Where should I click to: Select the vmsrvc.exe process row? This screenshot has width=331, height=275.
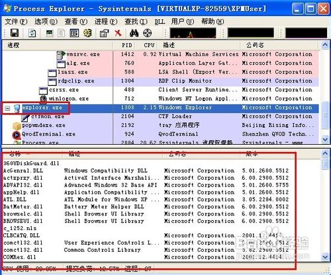click(160, 54)
